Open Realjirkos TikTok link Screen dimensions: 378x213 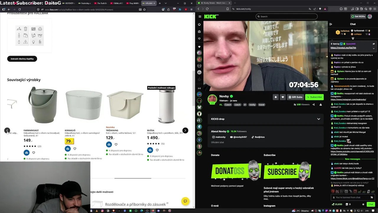pos(258,137)
